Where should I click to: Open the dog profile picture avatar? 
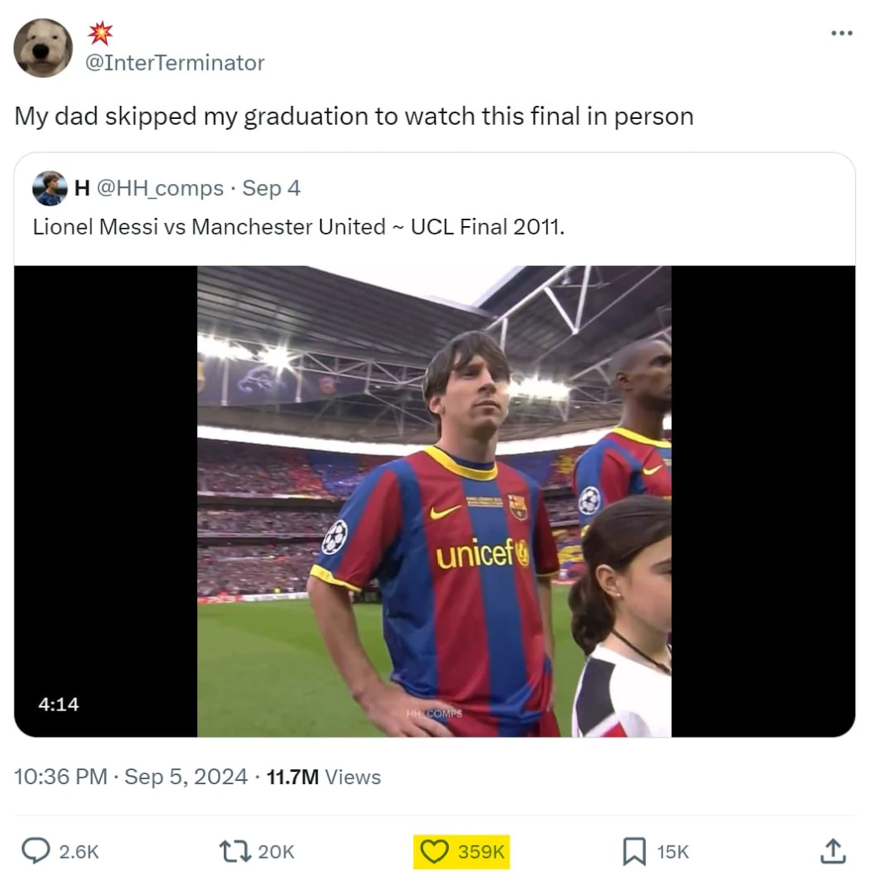43,48
